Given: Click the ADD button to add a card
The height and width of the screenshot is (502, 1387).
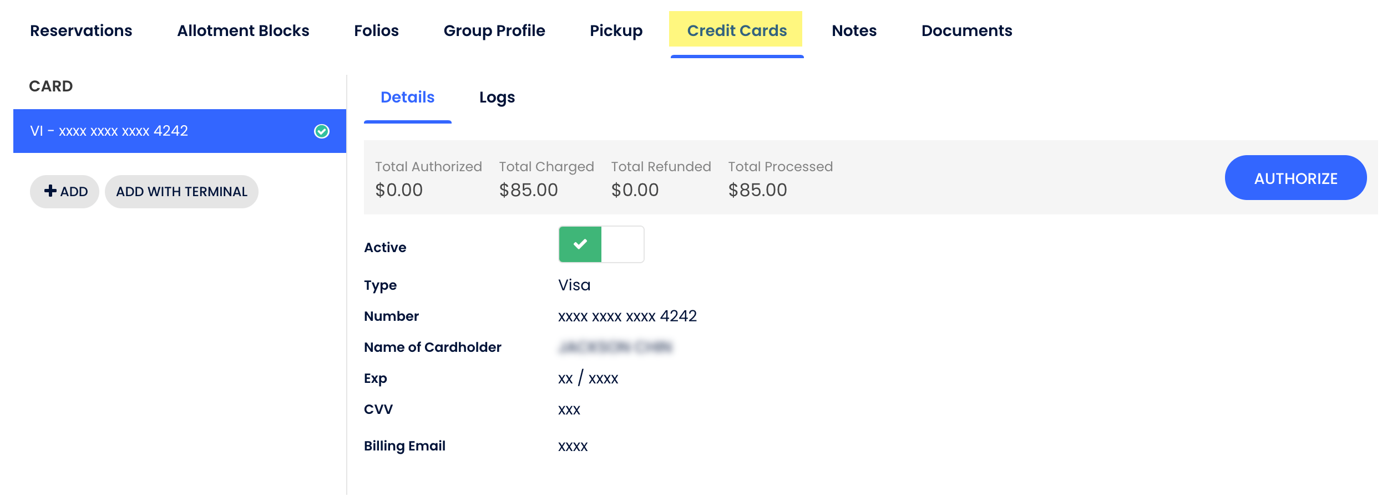Looking at the screenshot, I should tap(64, 191).
